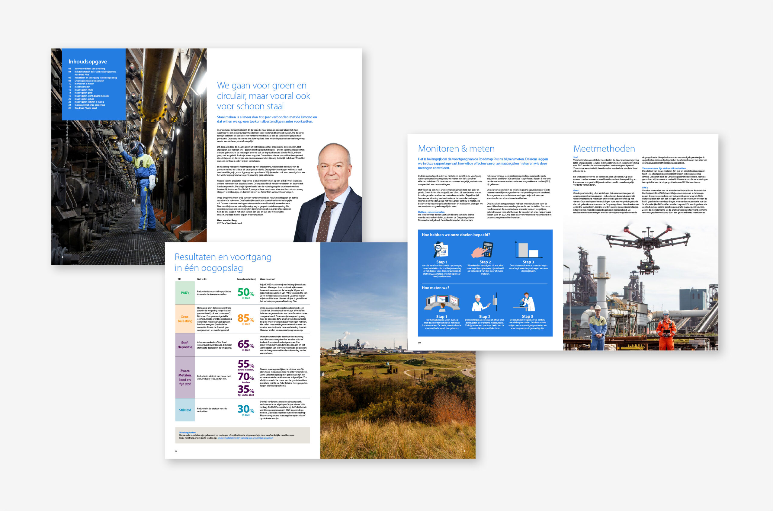
Task: Click the headline We gaan voor groen en circulair
Action: click(x=263, y=95)
